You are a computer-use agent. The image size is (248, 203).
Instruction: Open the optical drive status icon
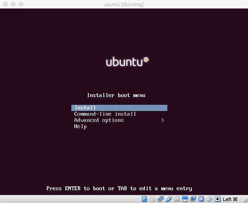click(152, 199)
